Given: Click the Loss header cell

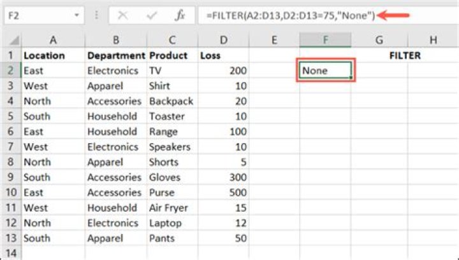Looking at the screenshot, I should [223, 55].
